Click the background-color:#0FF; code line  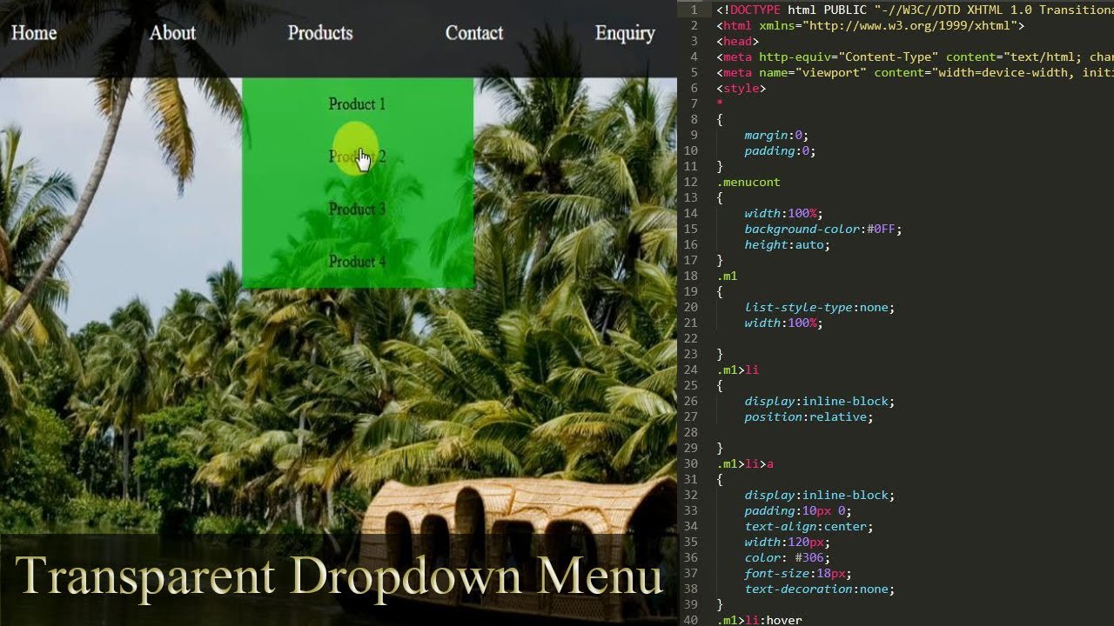(823, 230)
